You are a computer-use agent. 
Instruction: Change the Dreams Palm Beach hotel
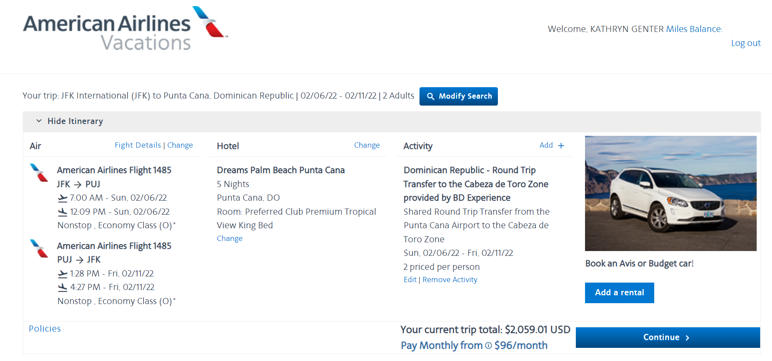(x=367, y=145)
